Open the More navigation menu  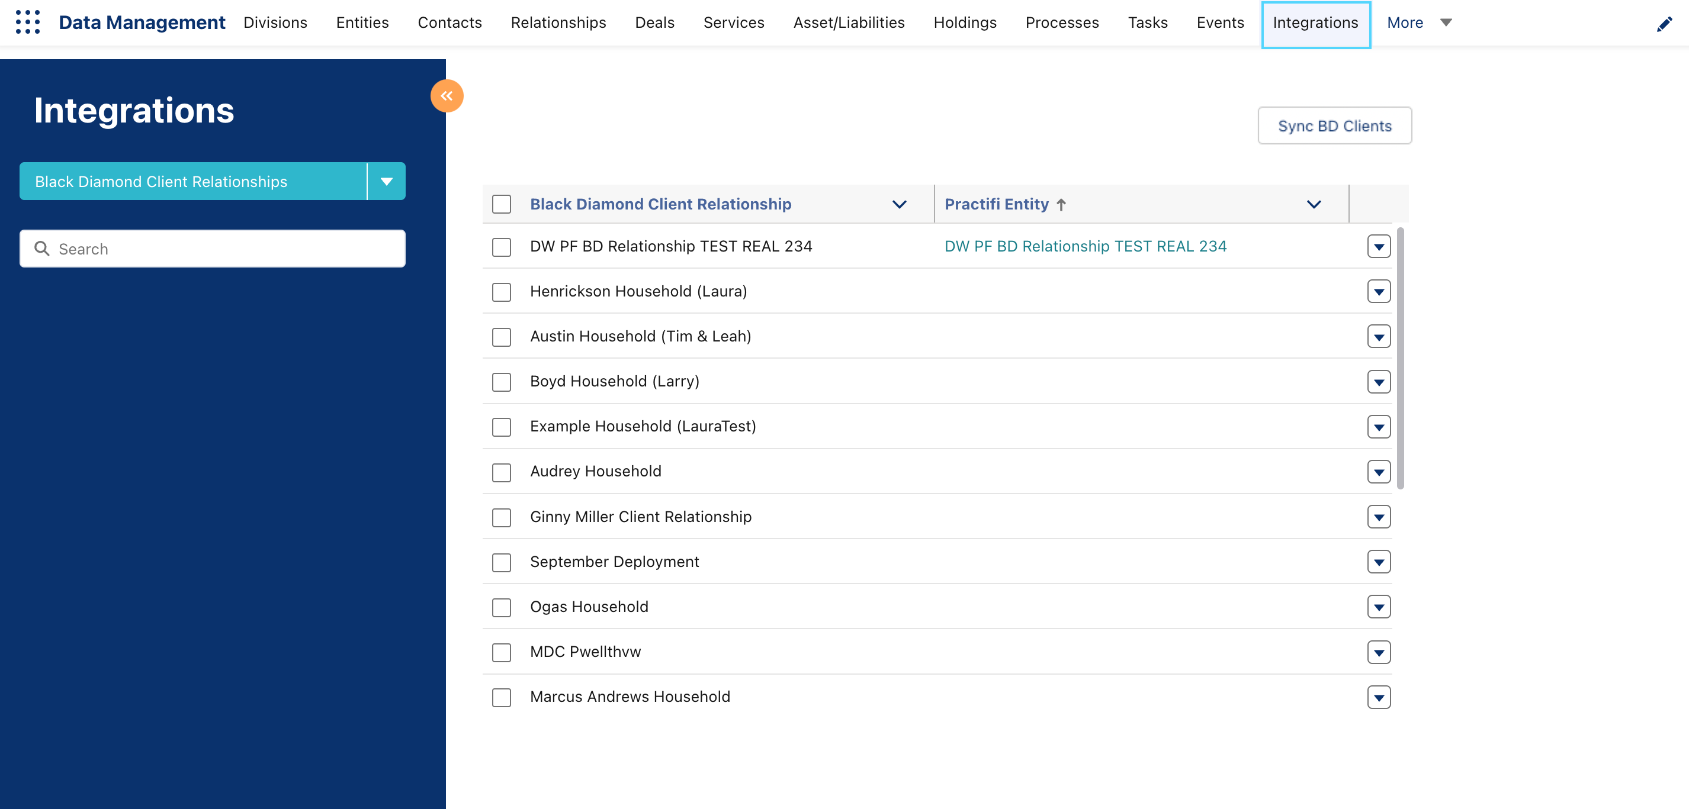coord(1418,22)
